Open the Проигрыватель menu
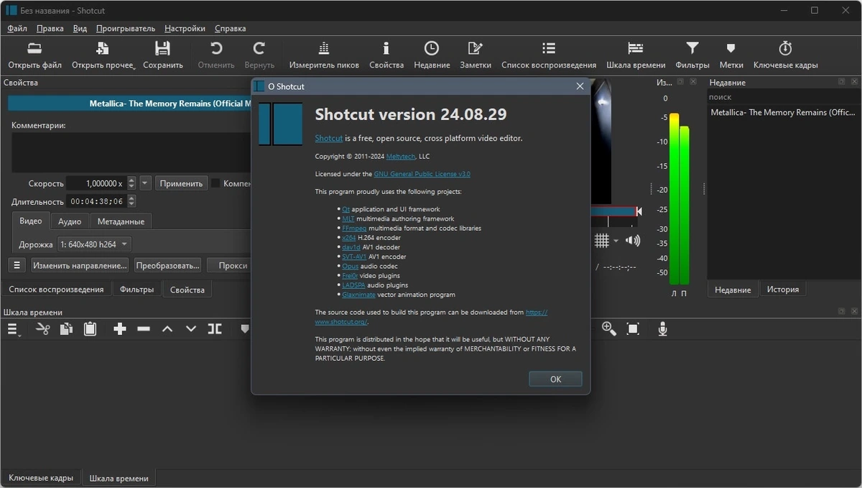Viewport: 862px width, 488px height. pos(125,29)
